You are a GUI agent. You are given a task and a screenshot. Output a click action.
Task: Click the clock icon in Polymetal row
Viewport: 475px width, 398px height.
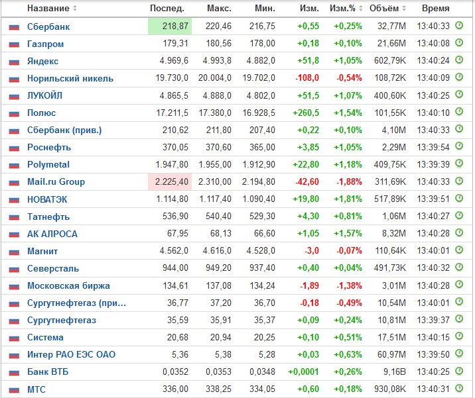tap(459, 164)
